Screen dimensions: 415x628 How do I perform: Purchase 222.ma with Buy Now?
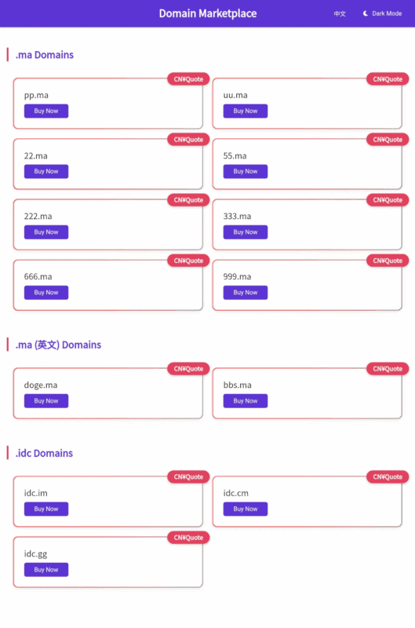[x=46, y=232]
